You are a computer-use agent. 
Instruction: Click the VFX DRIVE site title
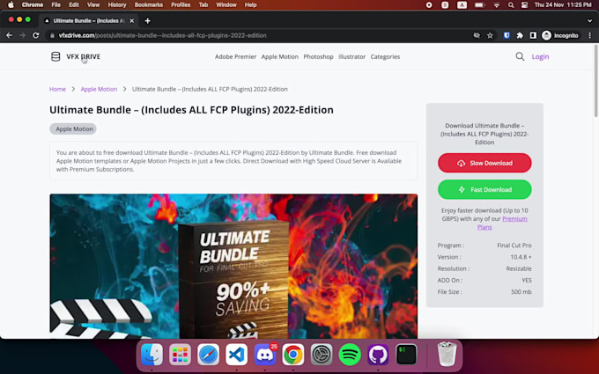84,56
